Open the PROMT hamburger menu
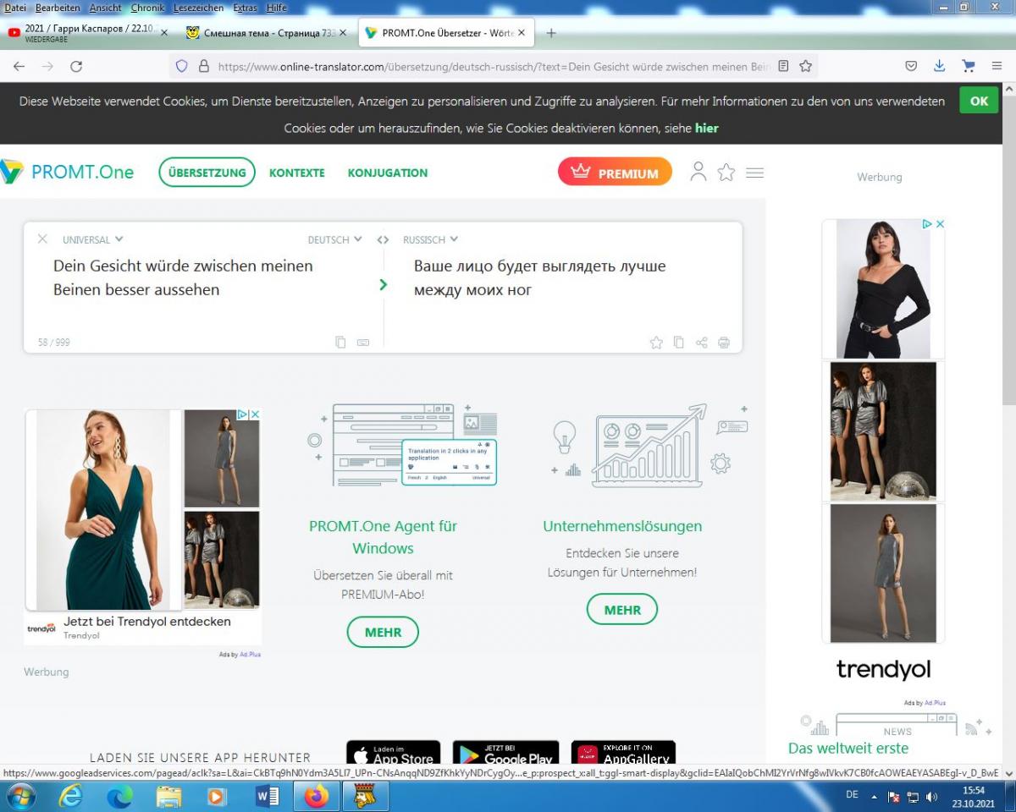This screenshot has height=812, width=1016. pyautogui.click(x=755, y=173)
